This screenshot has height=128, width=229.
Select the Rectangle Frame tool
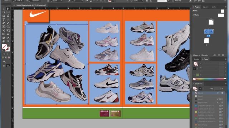click(x=4, y=27)
